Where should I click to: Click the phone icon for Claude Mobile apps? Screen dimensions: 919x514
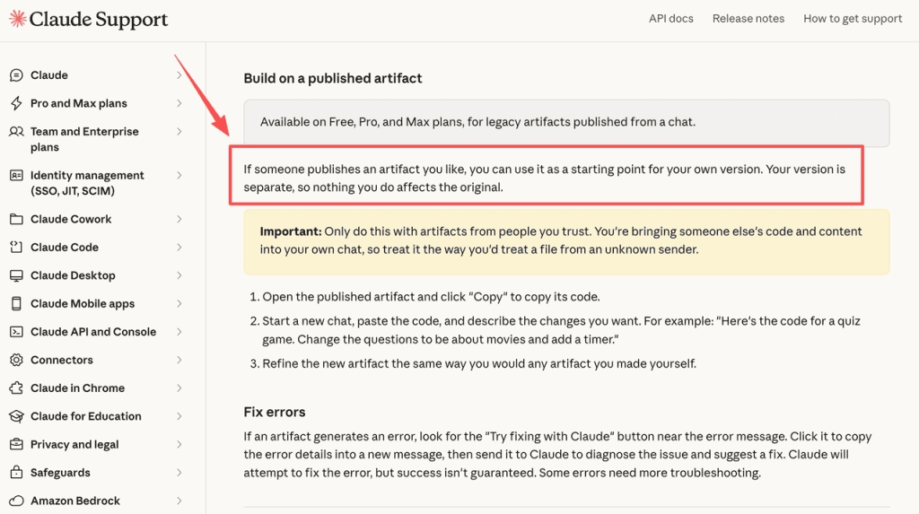click(16, 303)
